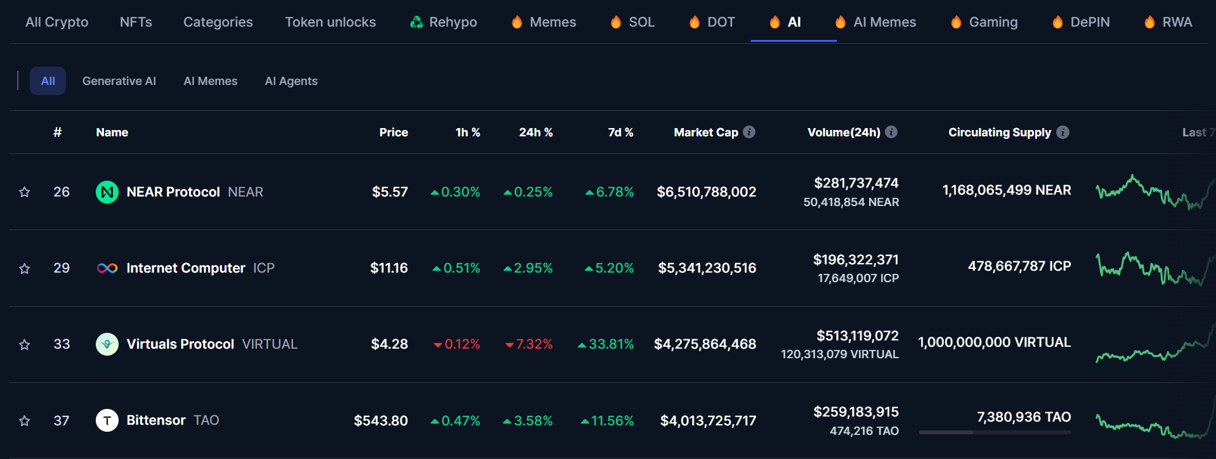Open the DOT tab label
The width and height of the screenshot is (1216, 459).
click(721, 22)
